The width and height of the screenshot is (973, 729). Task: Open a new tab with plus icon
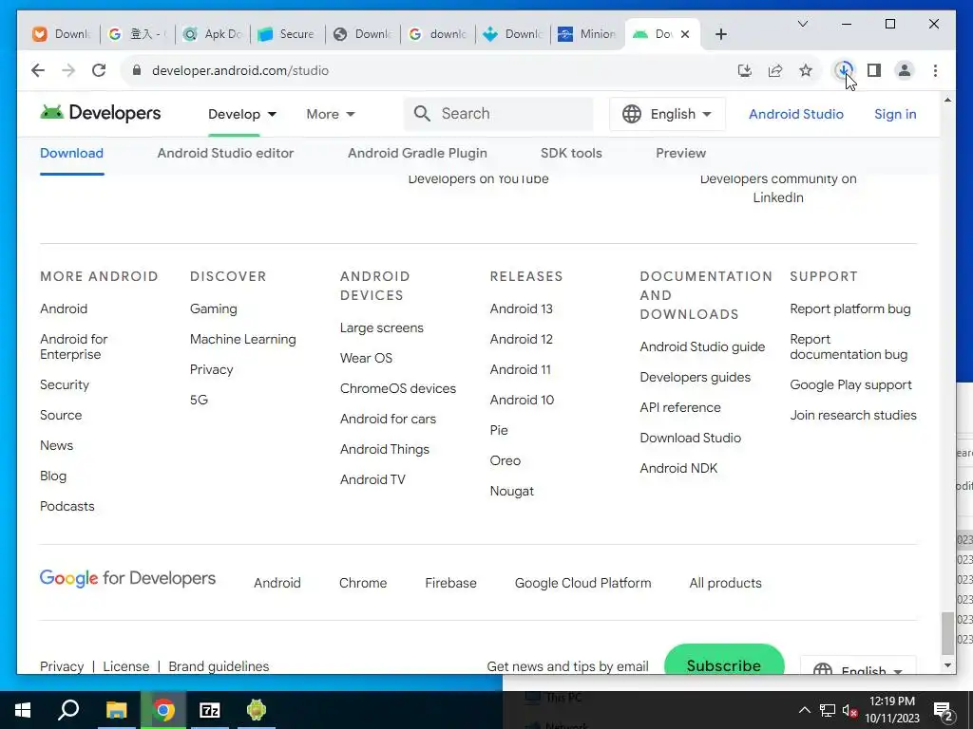[x=720, y=34]
